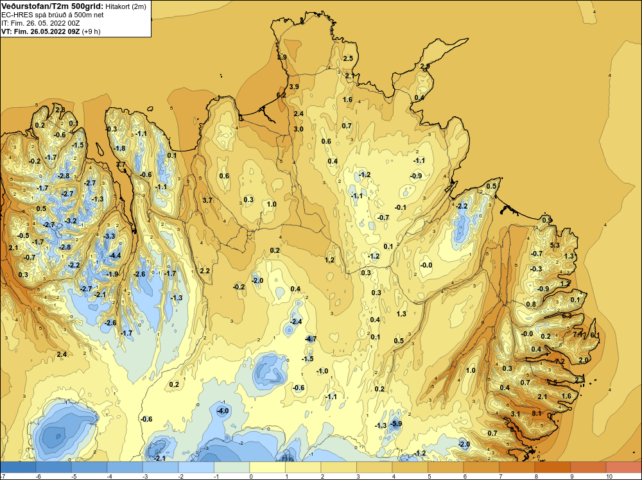Screen dimensions: 642x480
Task: Click the -0.1 temperature label
Action: click(x=401, y=207)
